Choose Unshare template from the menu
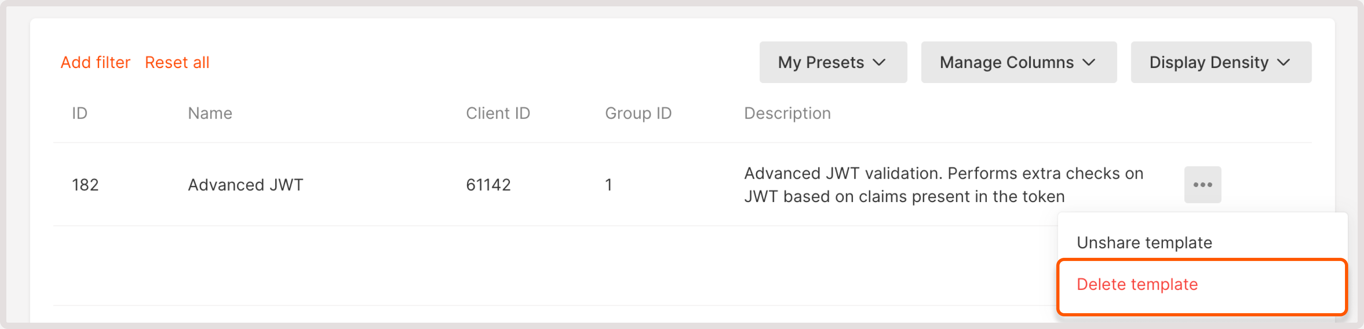The height and width of the screenshot is (329, 1364). click(x=1144, y=242)
